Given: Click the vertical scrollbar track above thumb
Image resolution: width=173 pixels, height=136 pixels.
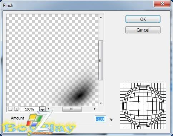Looking at the screenshot, I should click(x=101, y=30).
